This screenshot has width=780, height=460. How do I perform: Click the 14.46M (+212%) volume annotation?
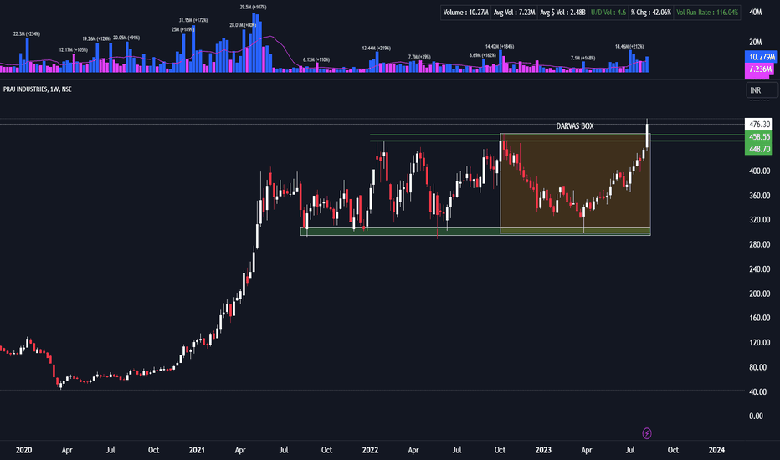click(x=629, y=46)
